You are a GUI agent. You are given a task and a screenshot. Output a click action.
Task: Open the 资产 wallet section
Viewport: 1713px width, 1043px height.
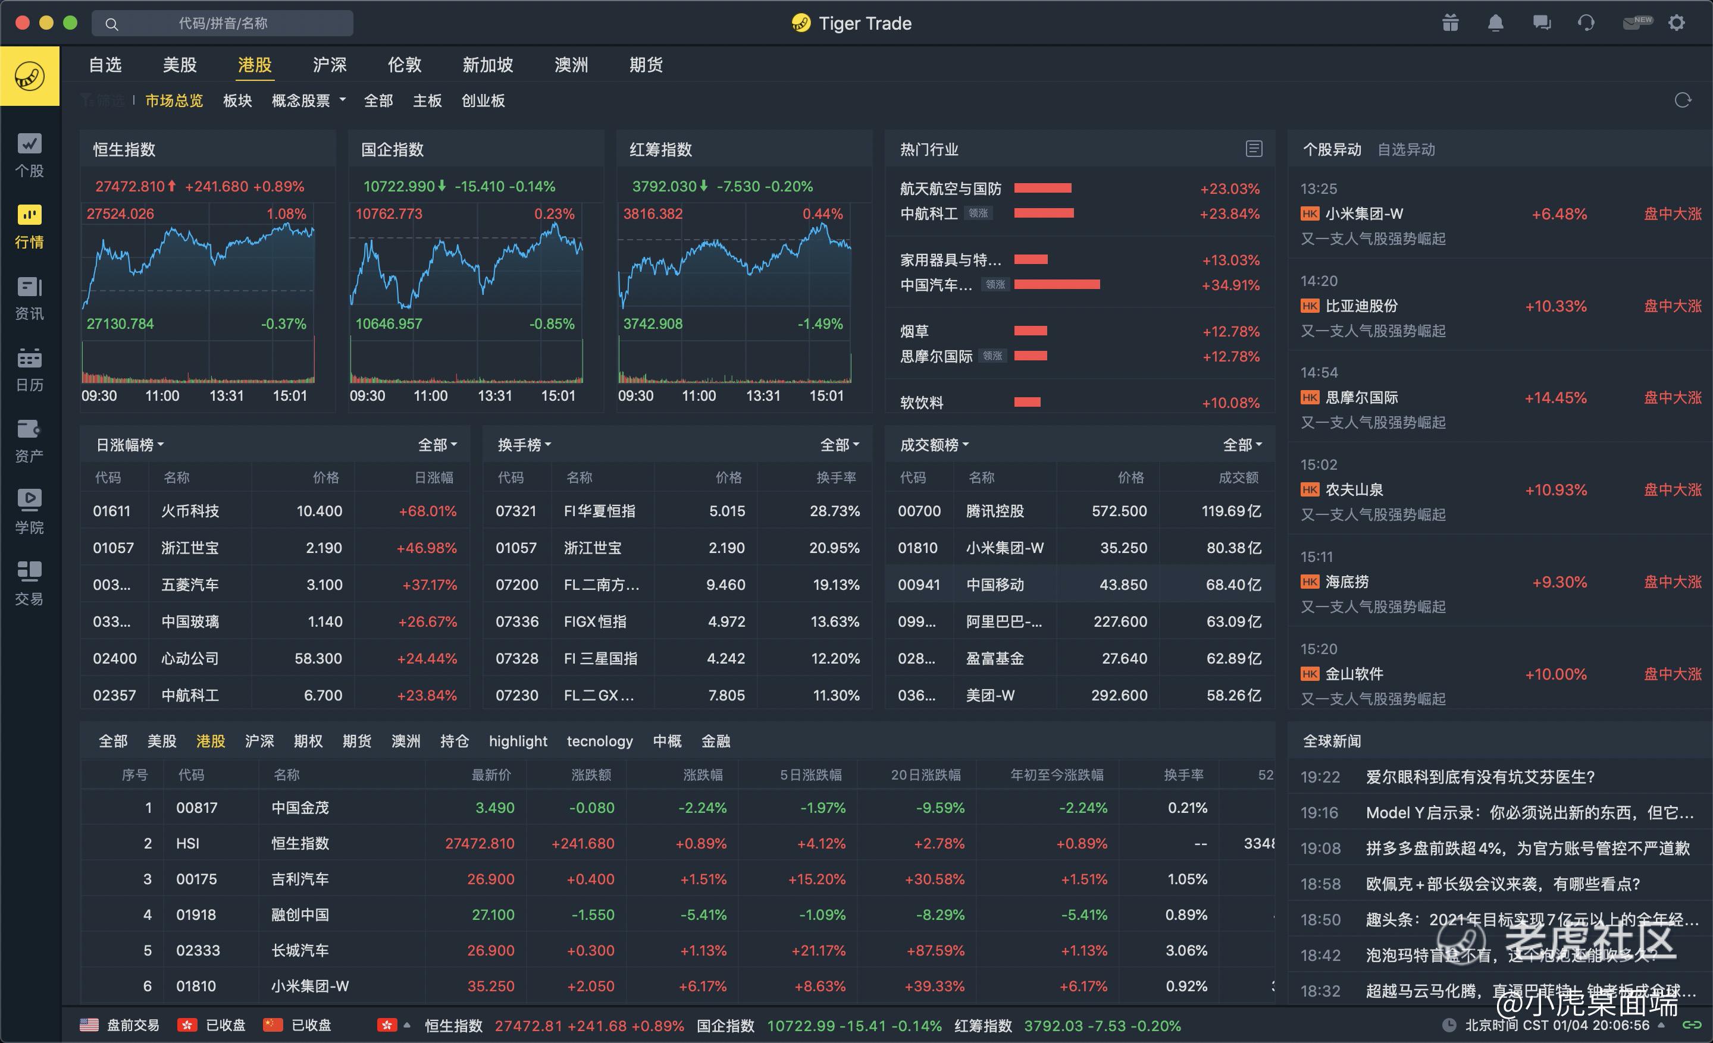29,441
